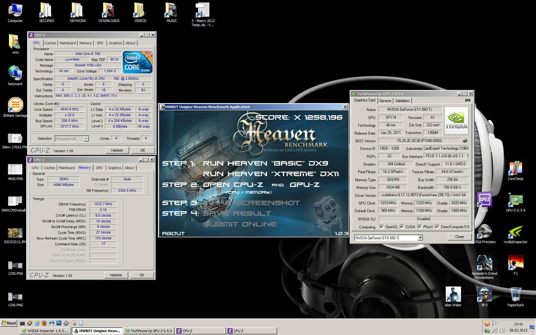The image size is (536, 335).
Task: Click the GPU-Z screenshot camera icon
Action: (x=468, y=100)
